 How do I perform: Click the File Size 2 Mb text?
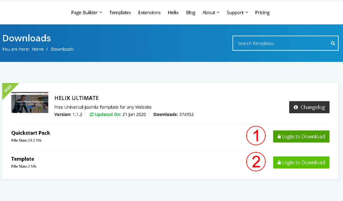click(24, 166)
